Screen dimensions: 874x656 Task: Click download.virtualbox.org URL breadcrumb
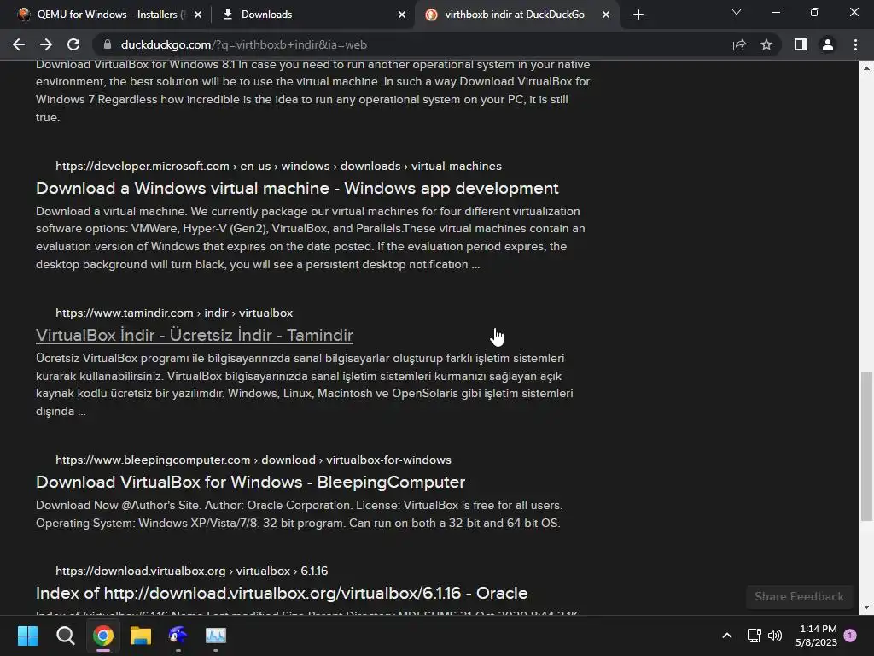[x=192, y=571]
